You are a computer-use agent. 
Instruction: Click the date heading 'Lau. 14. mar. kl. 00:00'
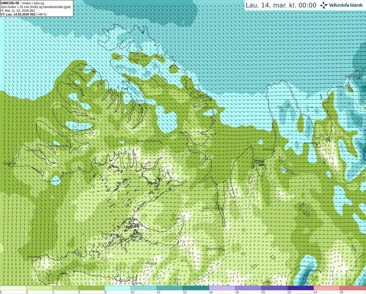tap(281, 5)
